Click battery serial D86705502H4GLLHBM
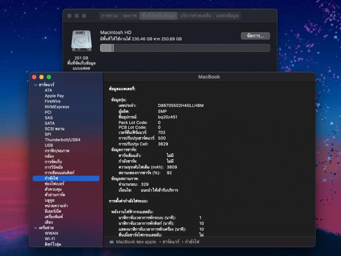Image resolution: width=341 pixels, height=256 pixels. coord(181,105)
